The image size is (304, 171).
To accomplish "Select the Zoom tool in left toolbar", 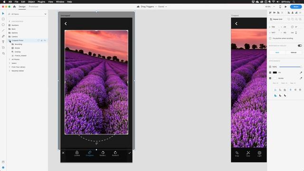I will coord(3,53).
